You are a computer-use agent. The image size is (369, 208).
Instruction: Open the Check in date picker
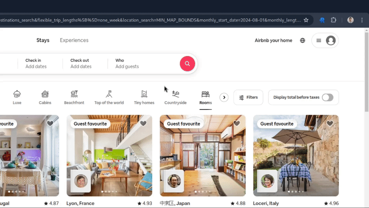(40, 64)
